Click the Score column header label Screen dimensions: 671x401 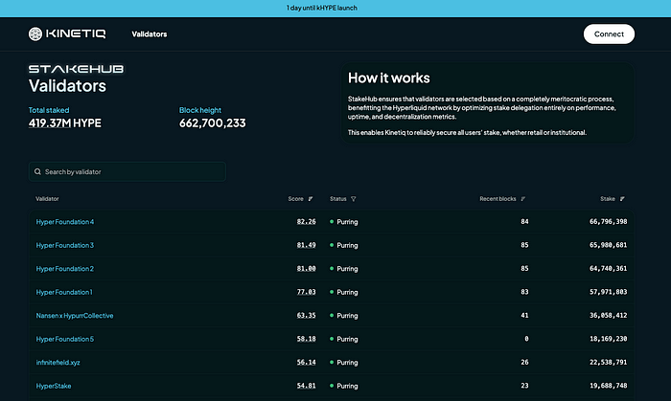click(x=295, y=199)
